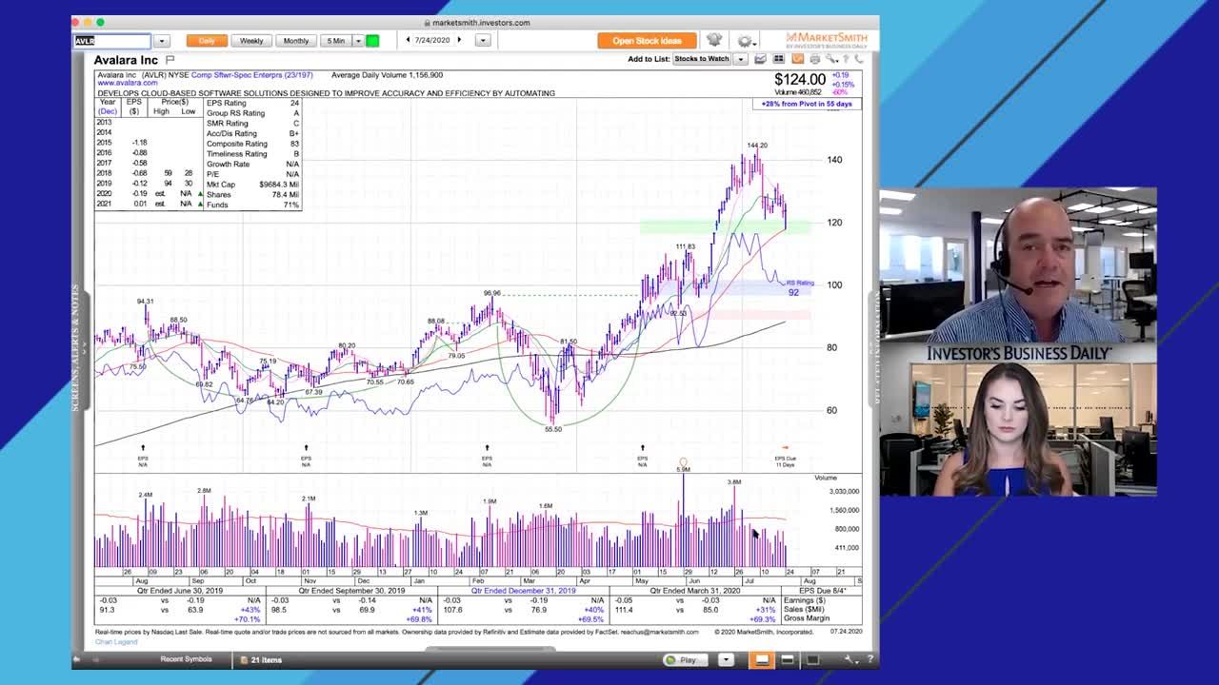The width and height of the screenshot is (1219, 685).
Task: Expand the Add to List dropdown arrow
Action: click(740, 59)
